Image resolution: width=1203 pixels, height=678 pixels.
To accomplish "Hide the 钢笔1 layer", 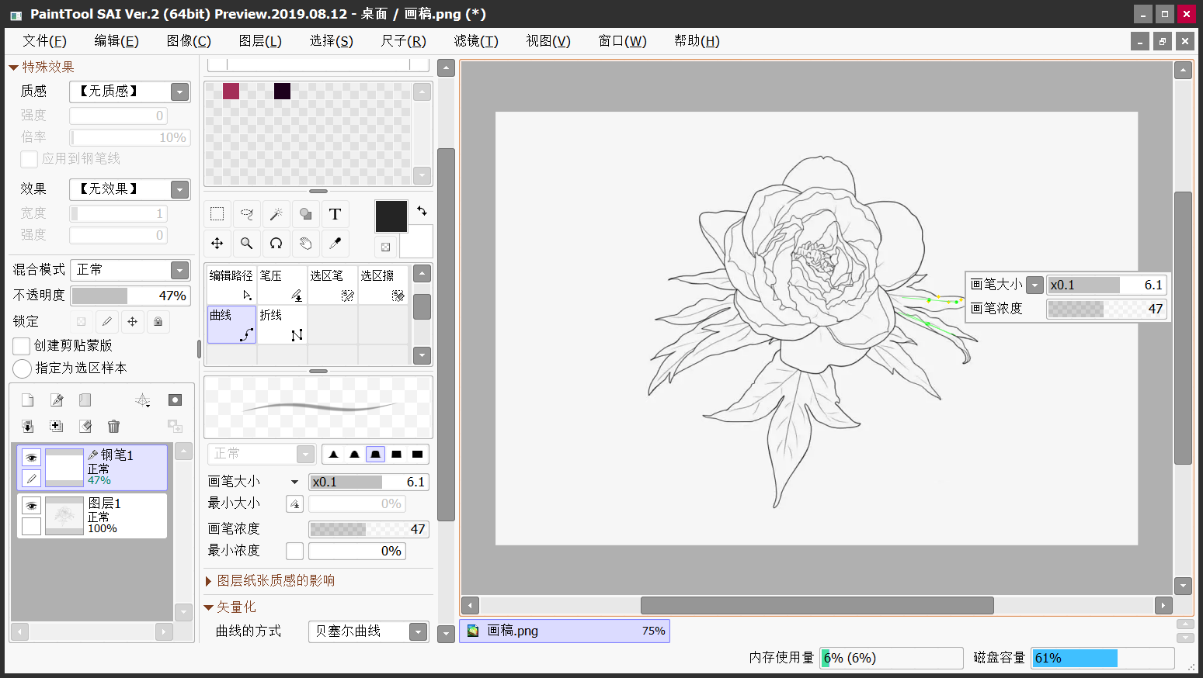I will pos(31,458).
